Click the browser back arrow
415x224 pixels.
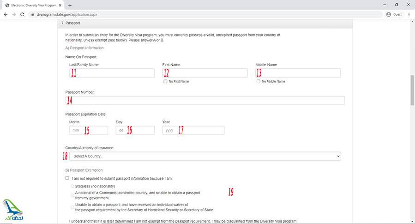(6, 14)
